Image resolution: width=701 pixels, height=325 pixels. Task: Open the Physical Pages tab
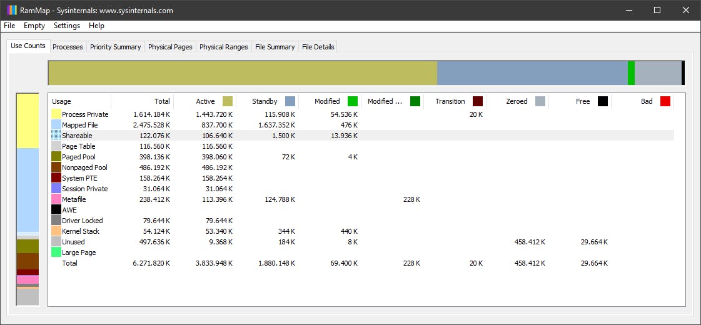pos(170,47)
